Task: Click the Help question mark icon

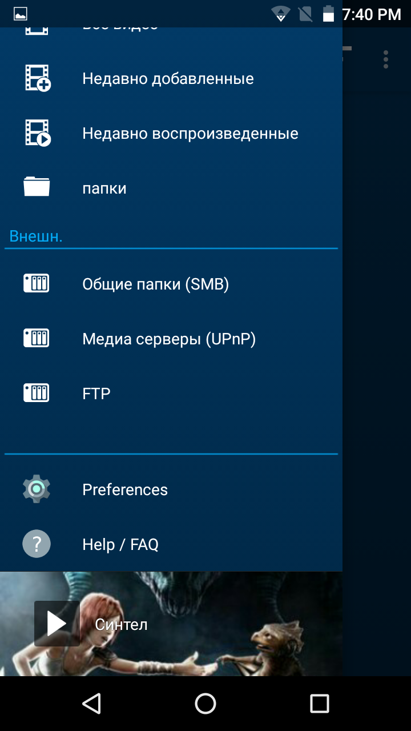Action: point(37,544)
